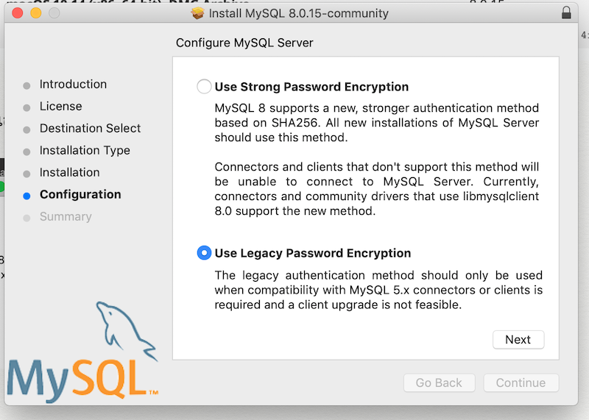Click the MySQL dolphin logo

(x=82, y=352)
